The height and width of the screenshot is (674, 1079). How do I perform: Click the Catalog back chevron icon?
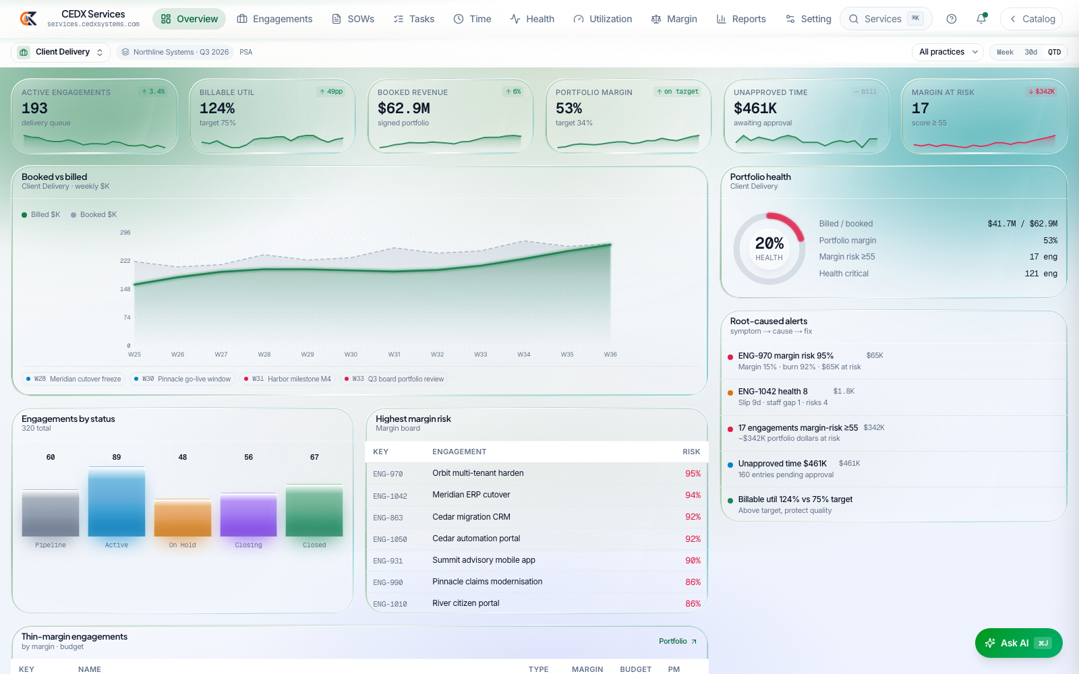1013,19
